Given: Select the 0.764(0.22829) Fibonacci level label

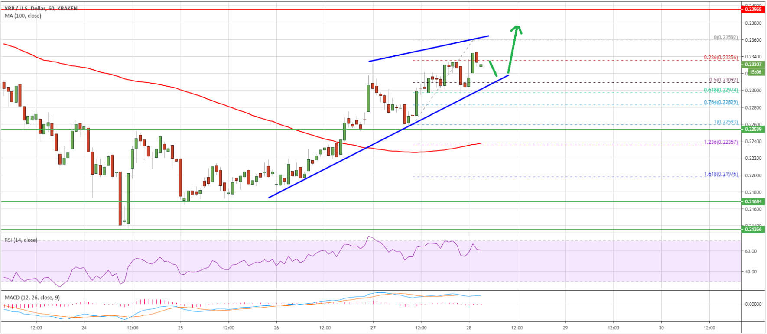Looking at the screenshot, I should pos(721,103).
